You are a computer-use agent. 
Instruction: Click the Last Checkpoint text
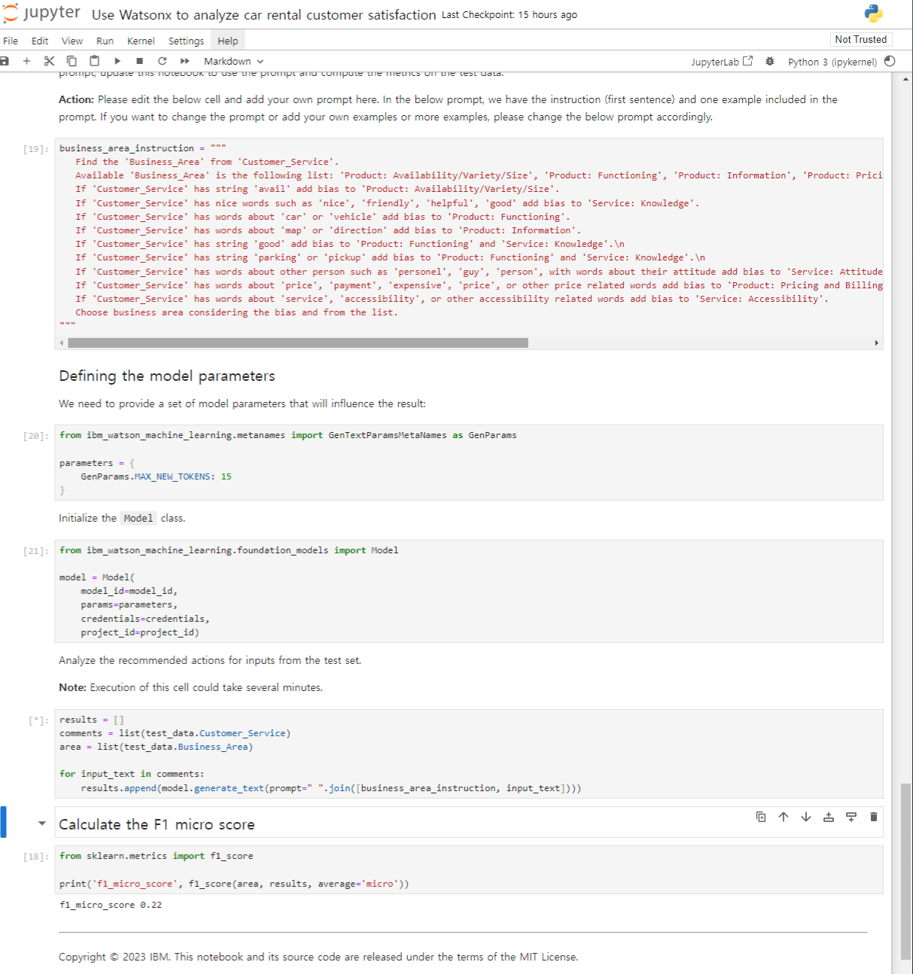(510, 15)
